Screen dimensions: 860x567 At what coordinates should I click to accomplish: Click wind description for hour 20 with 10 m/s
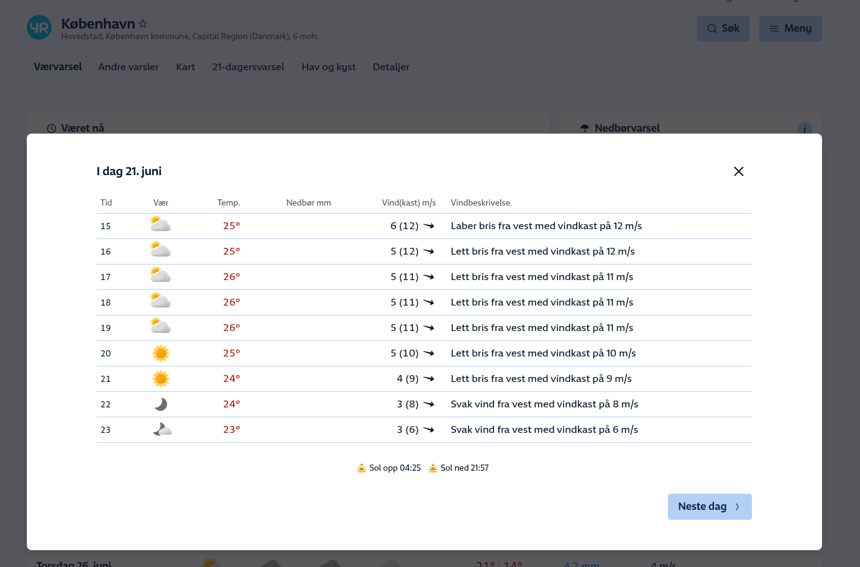click(543, 353)
